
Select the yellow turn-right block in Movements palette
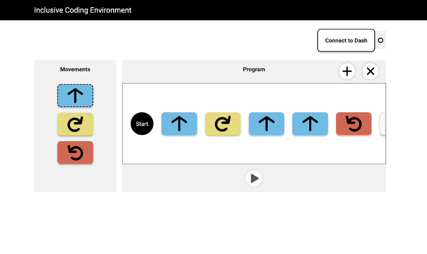pos(75,124)
